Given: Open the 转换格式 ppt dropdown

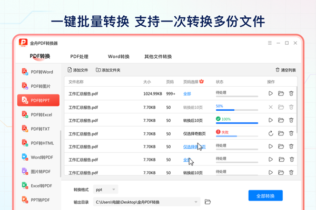Looking at the screenshot, I should tap(105, 189).
